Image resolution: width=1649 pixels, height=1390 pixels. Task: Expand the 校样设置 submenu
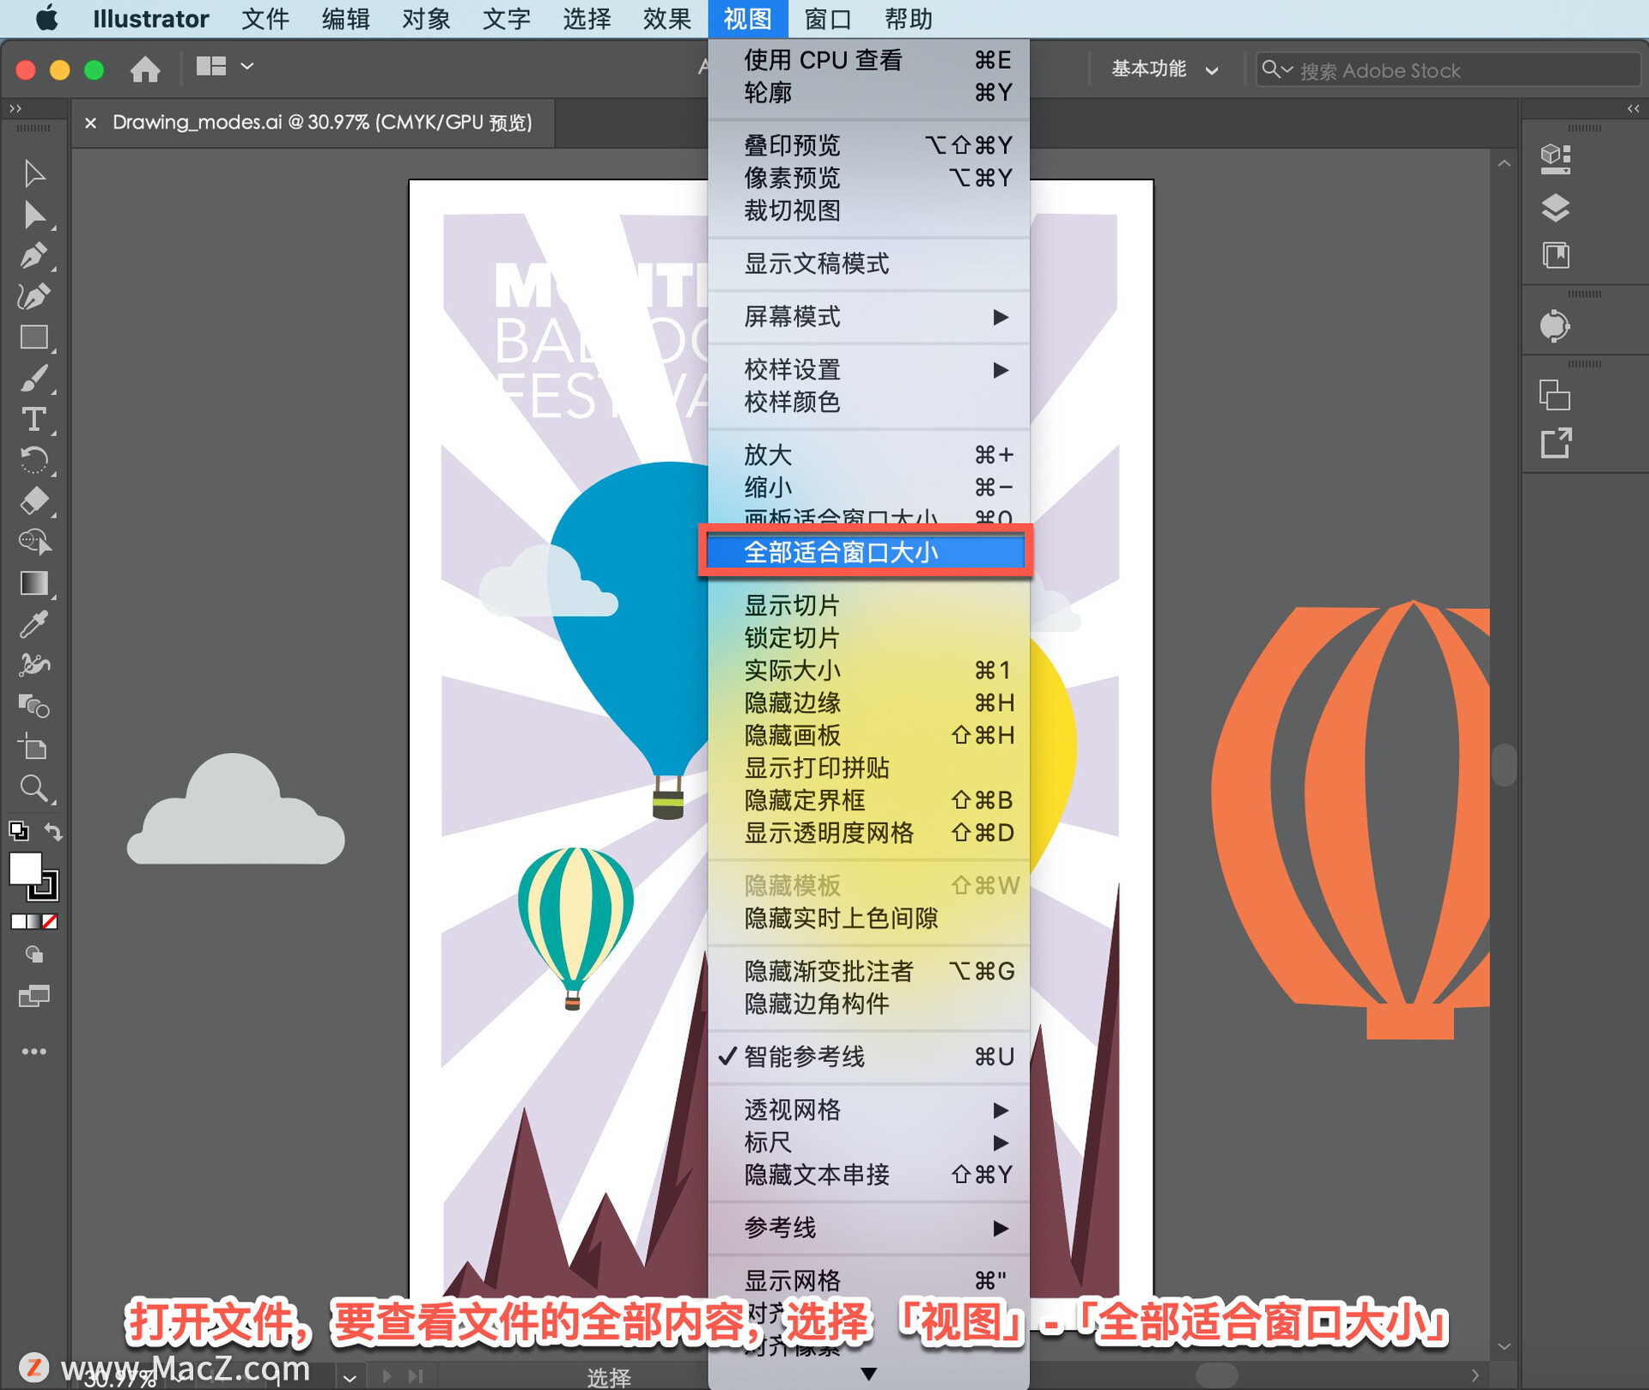point(868,370)
